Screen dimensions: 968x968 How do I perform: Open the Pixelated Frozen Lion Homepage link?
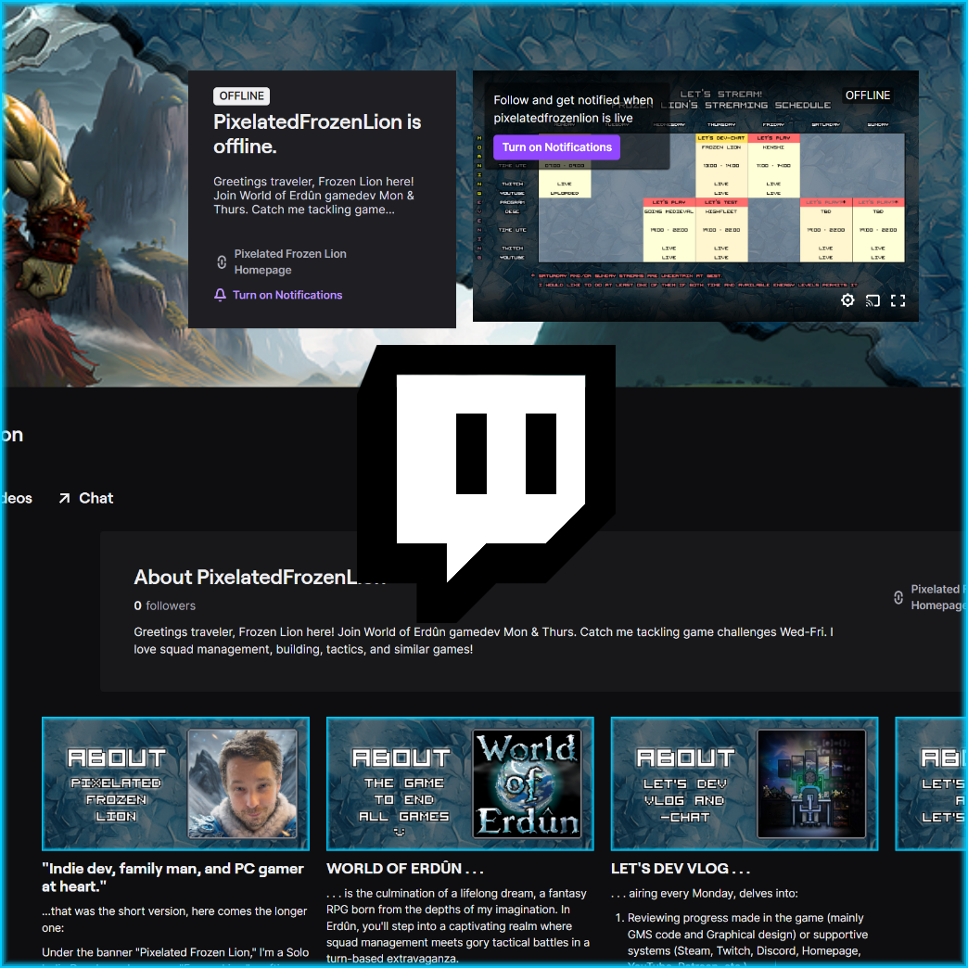tap(290, 261)
